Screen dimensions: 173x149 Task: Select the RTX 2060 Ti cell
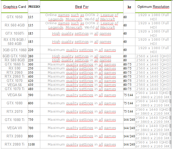click(x=15, y=76)
